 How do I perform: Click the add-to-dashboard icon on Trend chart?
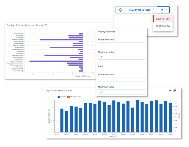pyautogui.click(x=175, y=91)
